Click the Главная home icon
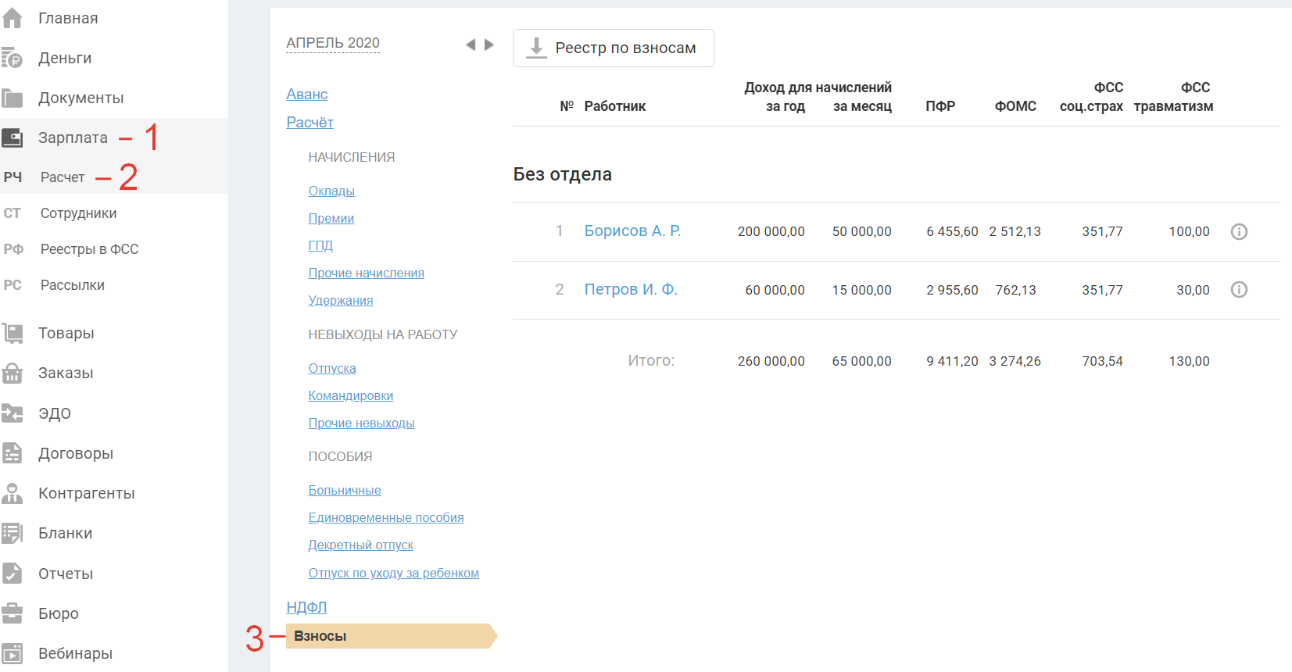The image size is (1292, 672). pyautogui.click(x=13, y=18)
